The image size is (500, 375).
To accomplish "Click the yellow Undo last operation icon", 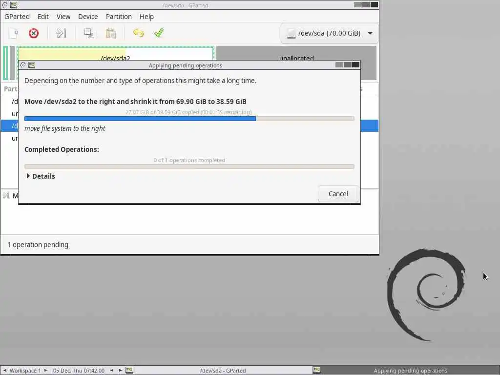I will [138, 33].
